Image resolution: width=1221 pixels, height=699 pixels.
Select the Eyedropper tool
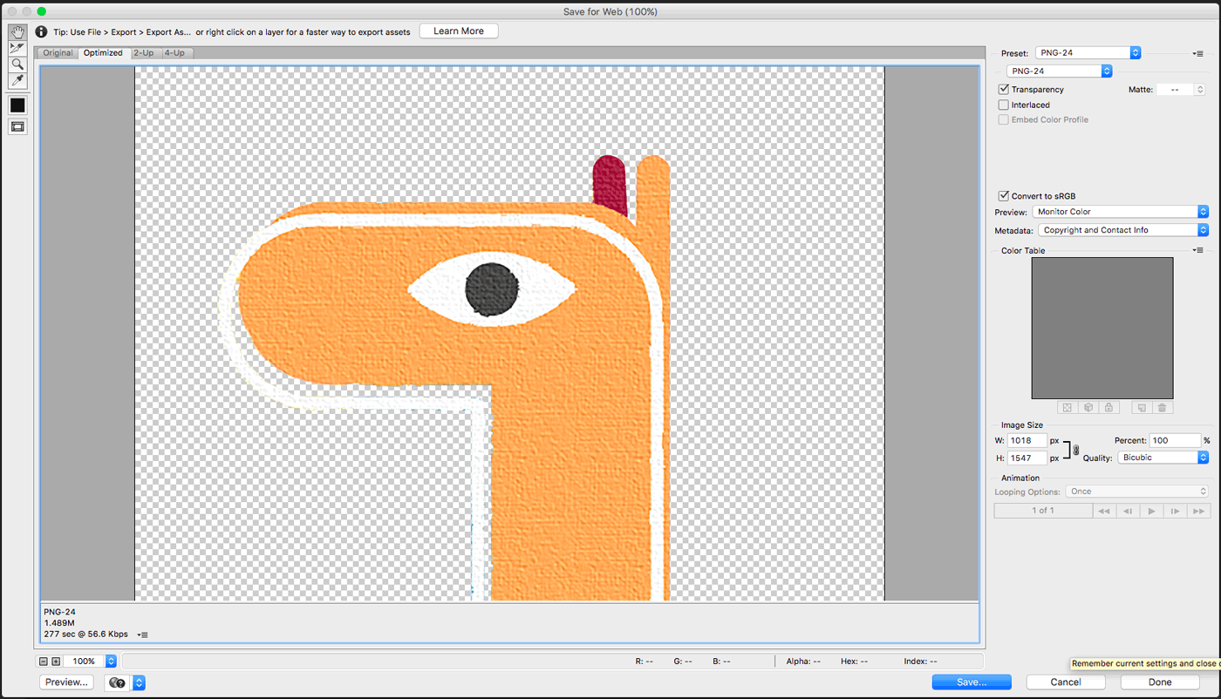(17, 81)
